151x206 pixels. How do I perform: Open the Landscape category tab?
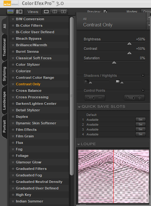tap(5, 101)
